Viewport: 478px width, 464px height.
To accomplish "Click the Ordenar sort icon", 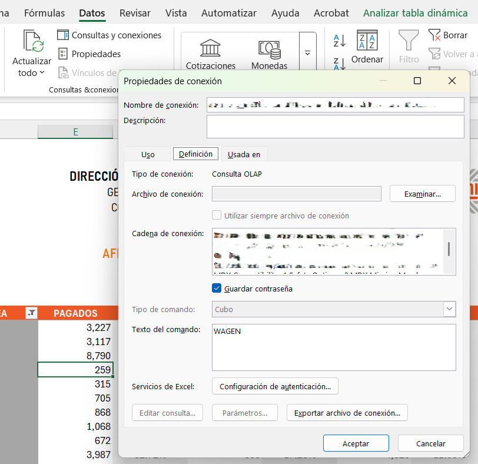I will pyautogui.click(x=367, y=41).
